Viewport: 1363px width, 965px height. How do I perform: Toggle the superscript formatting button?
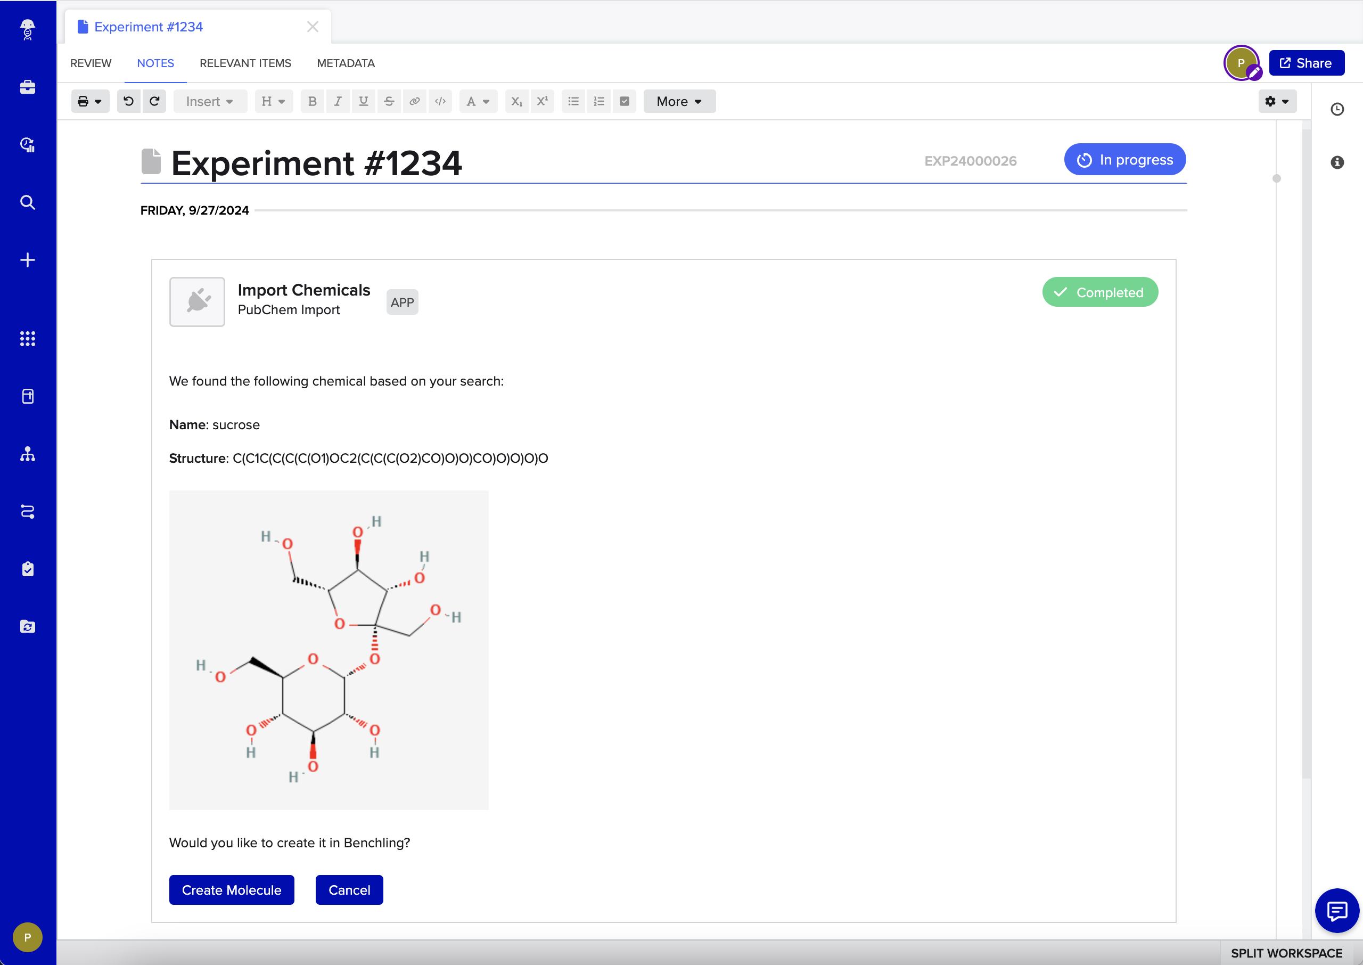point(543,101)
